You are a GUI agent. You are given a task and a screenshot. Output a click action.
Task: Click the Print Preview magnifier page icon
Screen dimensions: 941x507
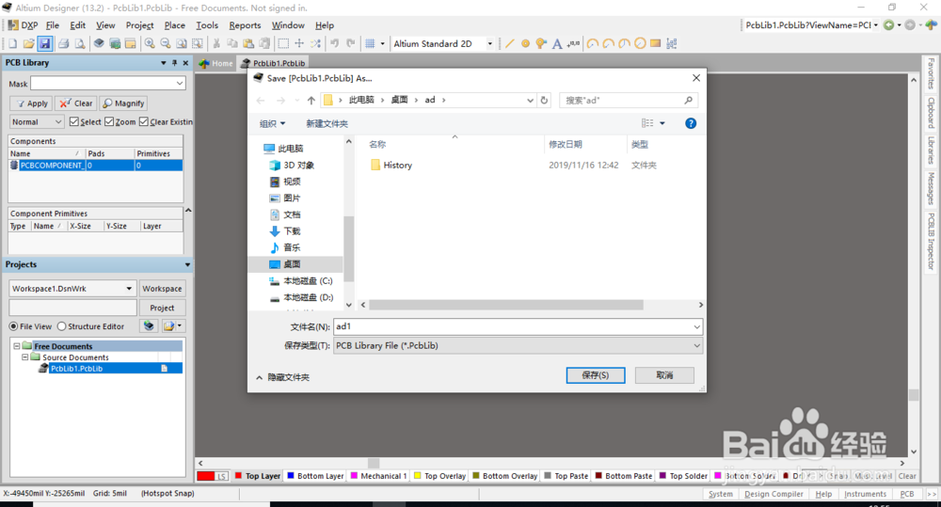coord(80,44)
